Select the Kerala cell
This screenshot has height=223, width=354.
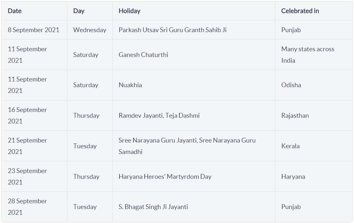click(x=291, y=146)
